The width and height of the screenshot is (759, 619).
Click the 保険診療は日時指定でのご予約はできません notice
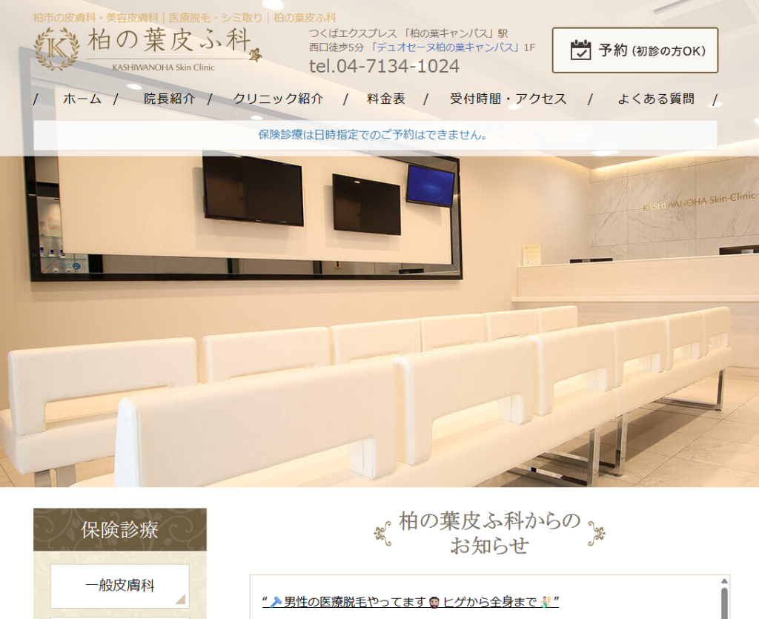pyautogui.click(x=373, y=136)
